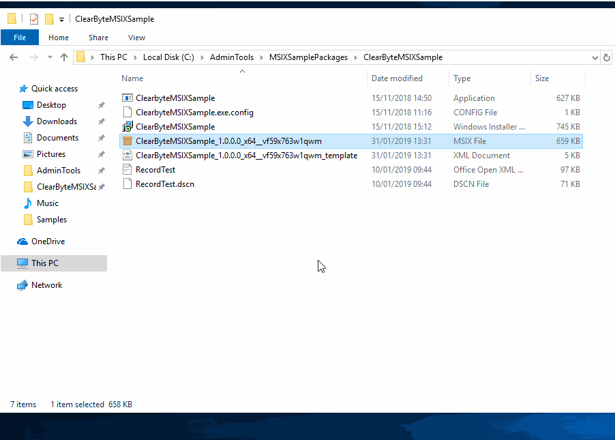The width and height of the screenshot is (615, 440).
Task: Open Pictures in the navigation pane
Action: 51,154
